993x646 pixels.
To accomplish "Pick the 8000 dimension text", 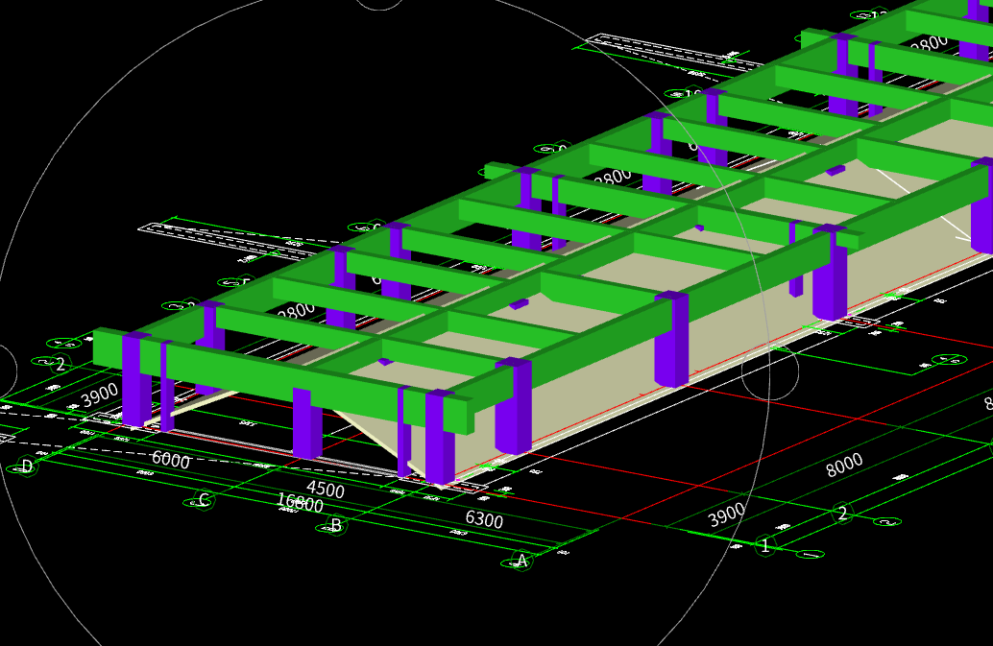I will pos(845,465).
